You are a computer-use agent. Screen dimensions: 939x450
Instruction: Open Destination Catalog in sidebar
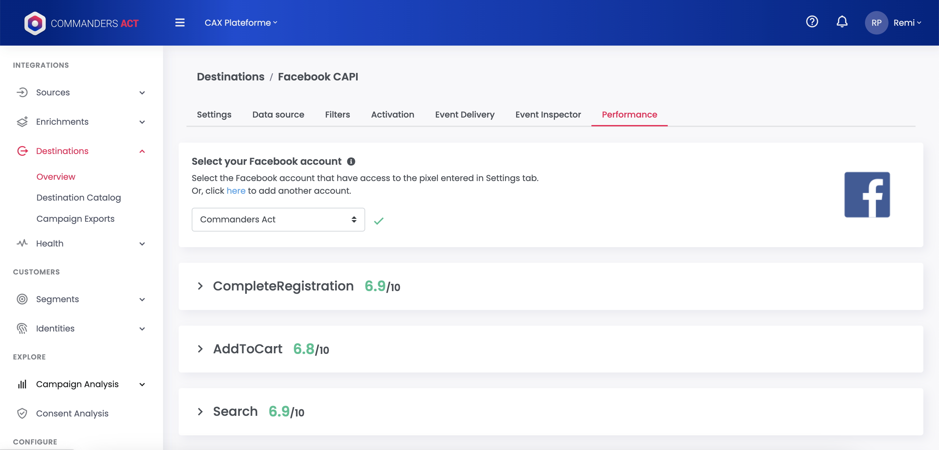click(x=78, y=198)
